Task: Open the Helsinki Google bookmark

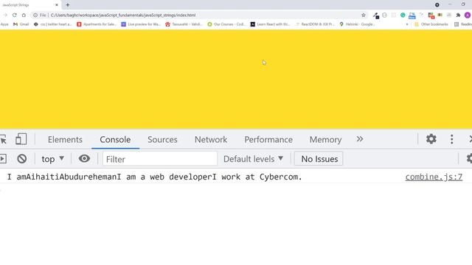Action: coord(357,24)
